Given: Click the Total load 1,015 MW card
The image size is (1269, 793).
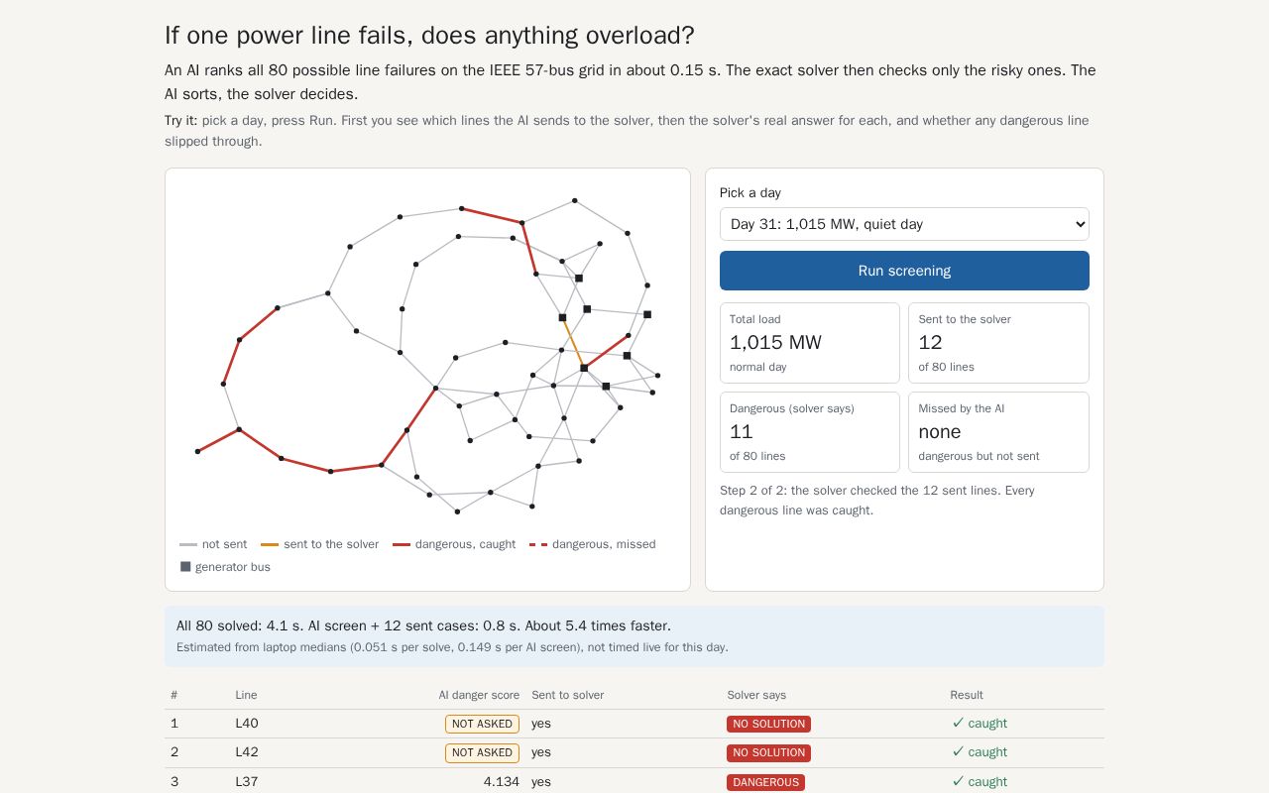Looking at the screenshot, I should [810, 343].
